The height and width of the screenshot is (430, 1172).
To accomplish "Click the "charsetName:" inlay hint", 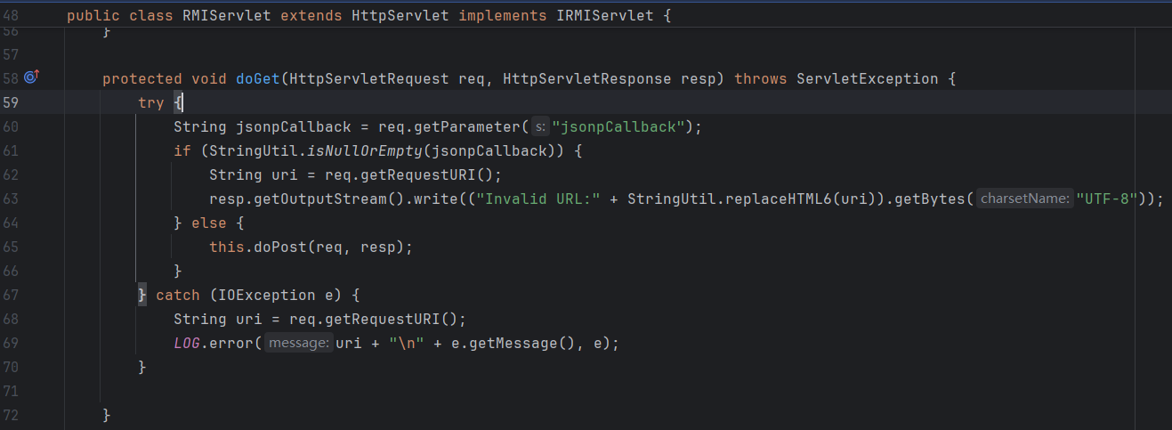I will click(x=1024, y=199).
